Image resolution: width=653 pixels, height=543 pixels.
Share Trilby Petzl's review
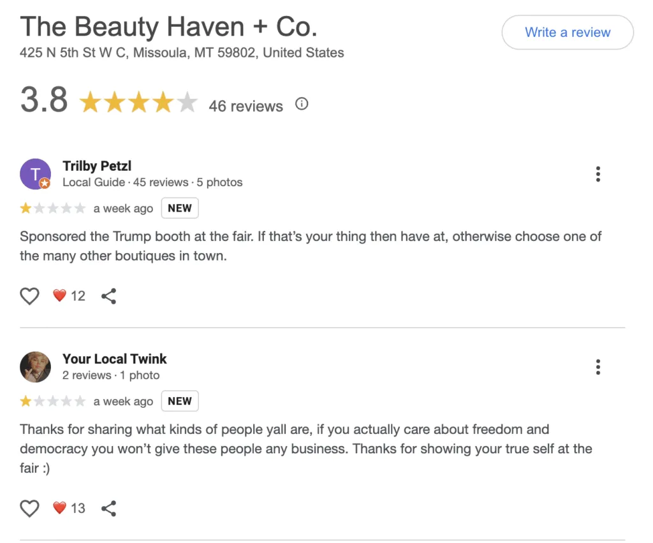coord(108,296)
